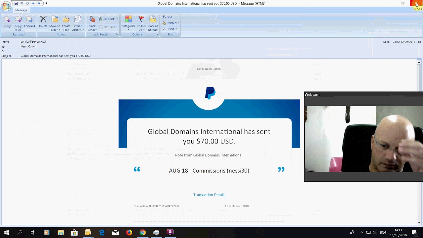Open Microsoft Store from the taskbar
423x238 pixels.
click(x=74, y=232)
